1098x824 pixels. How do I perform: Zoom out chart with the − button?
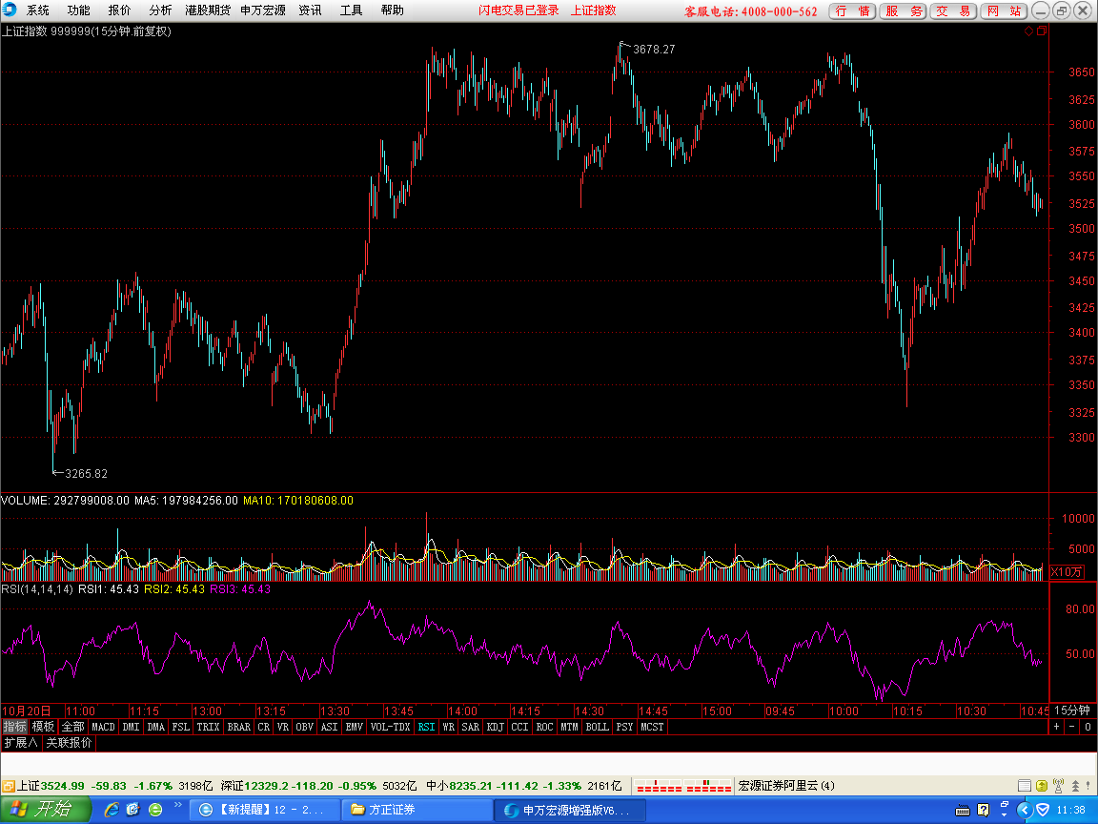(1071, 727)
